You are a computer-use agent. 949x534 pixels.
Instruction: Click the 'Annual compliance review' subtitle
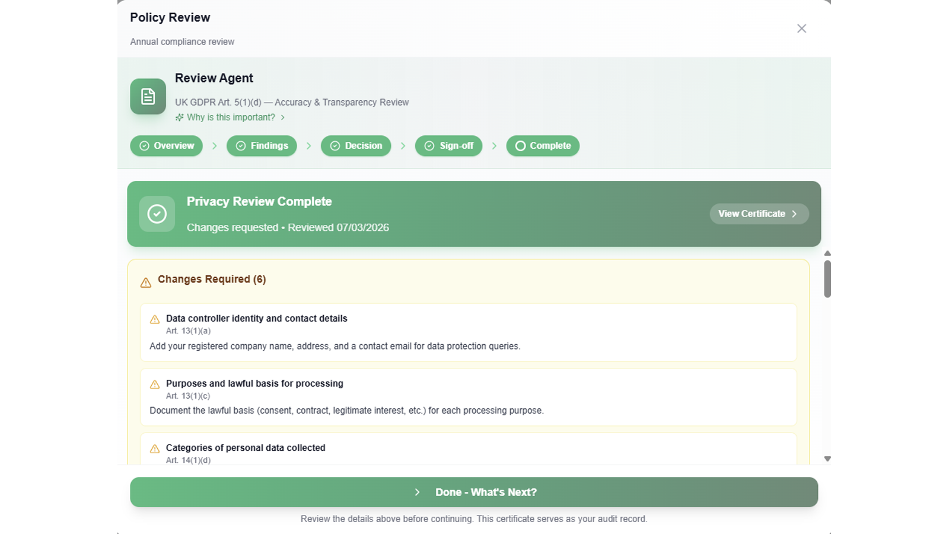click(182, 42)
